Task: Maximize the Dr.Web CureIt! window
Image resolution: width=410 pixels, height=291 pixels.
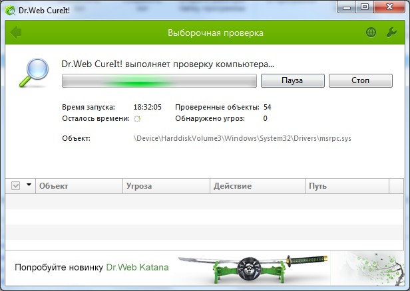Action: (x=365, y=7)
